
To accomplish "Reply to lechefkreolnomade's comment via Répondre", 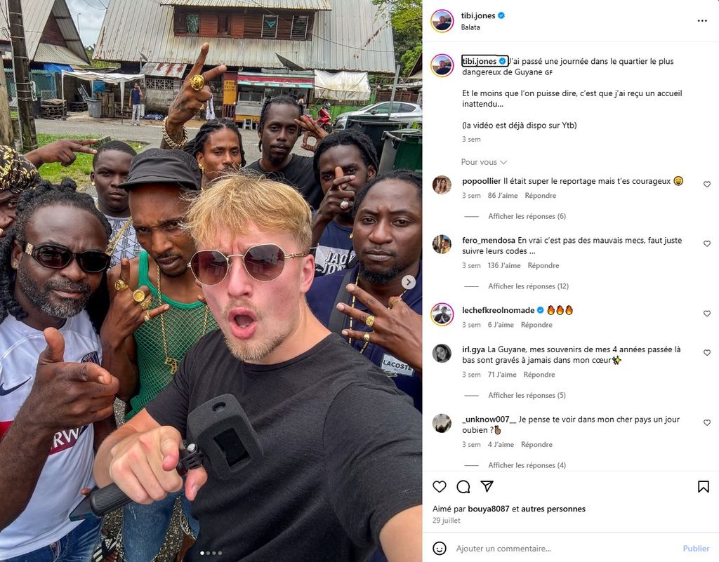I will [536, 325].
